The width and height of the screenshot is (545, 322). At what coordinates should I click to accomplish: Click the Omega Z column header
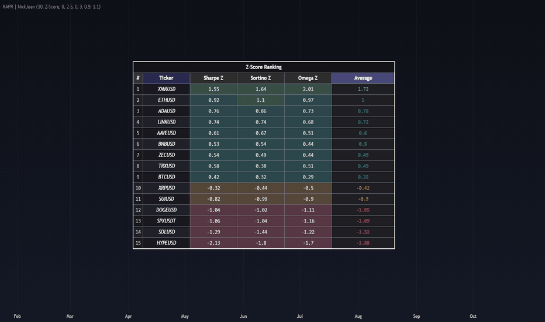(x=308, y=78)
